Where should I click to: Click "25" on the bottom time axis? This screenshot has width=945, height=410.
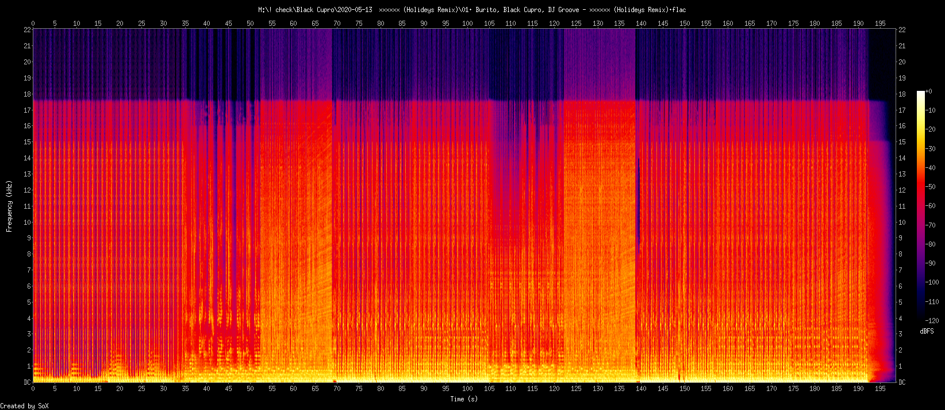tap(141, 389)
